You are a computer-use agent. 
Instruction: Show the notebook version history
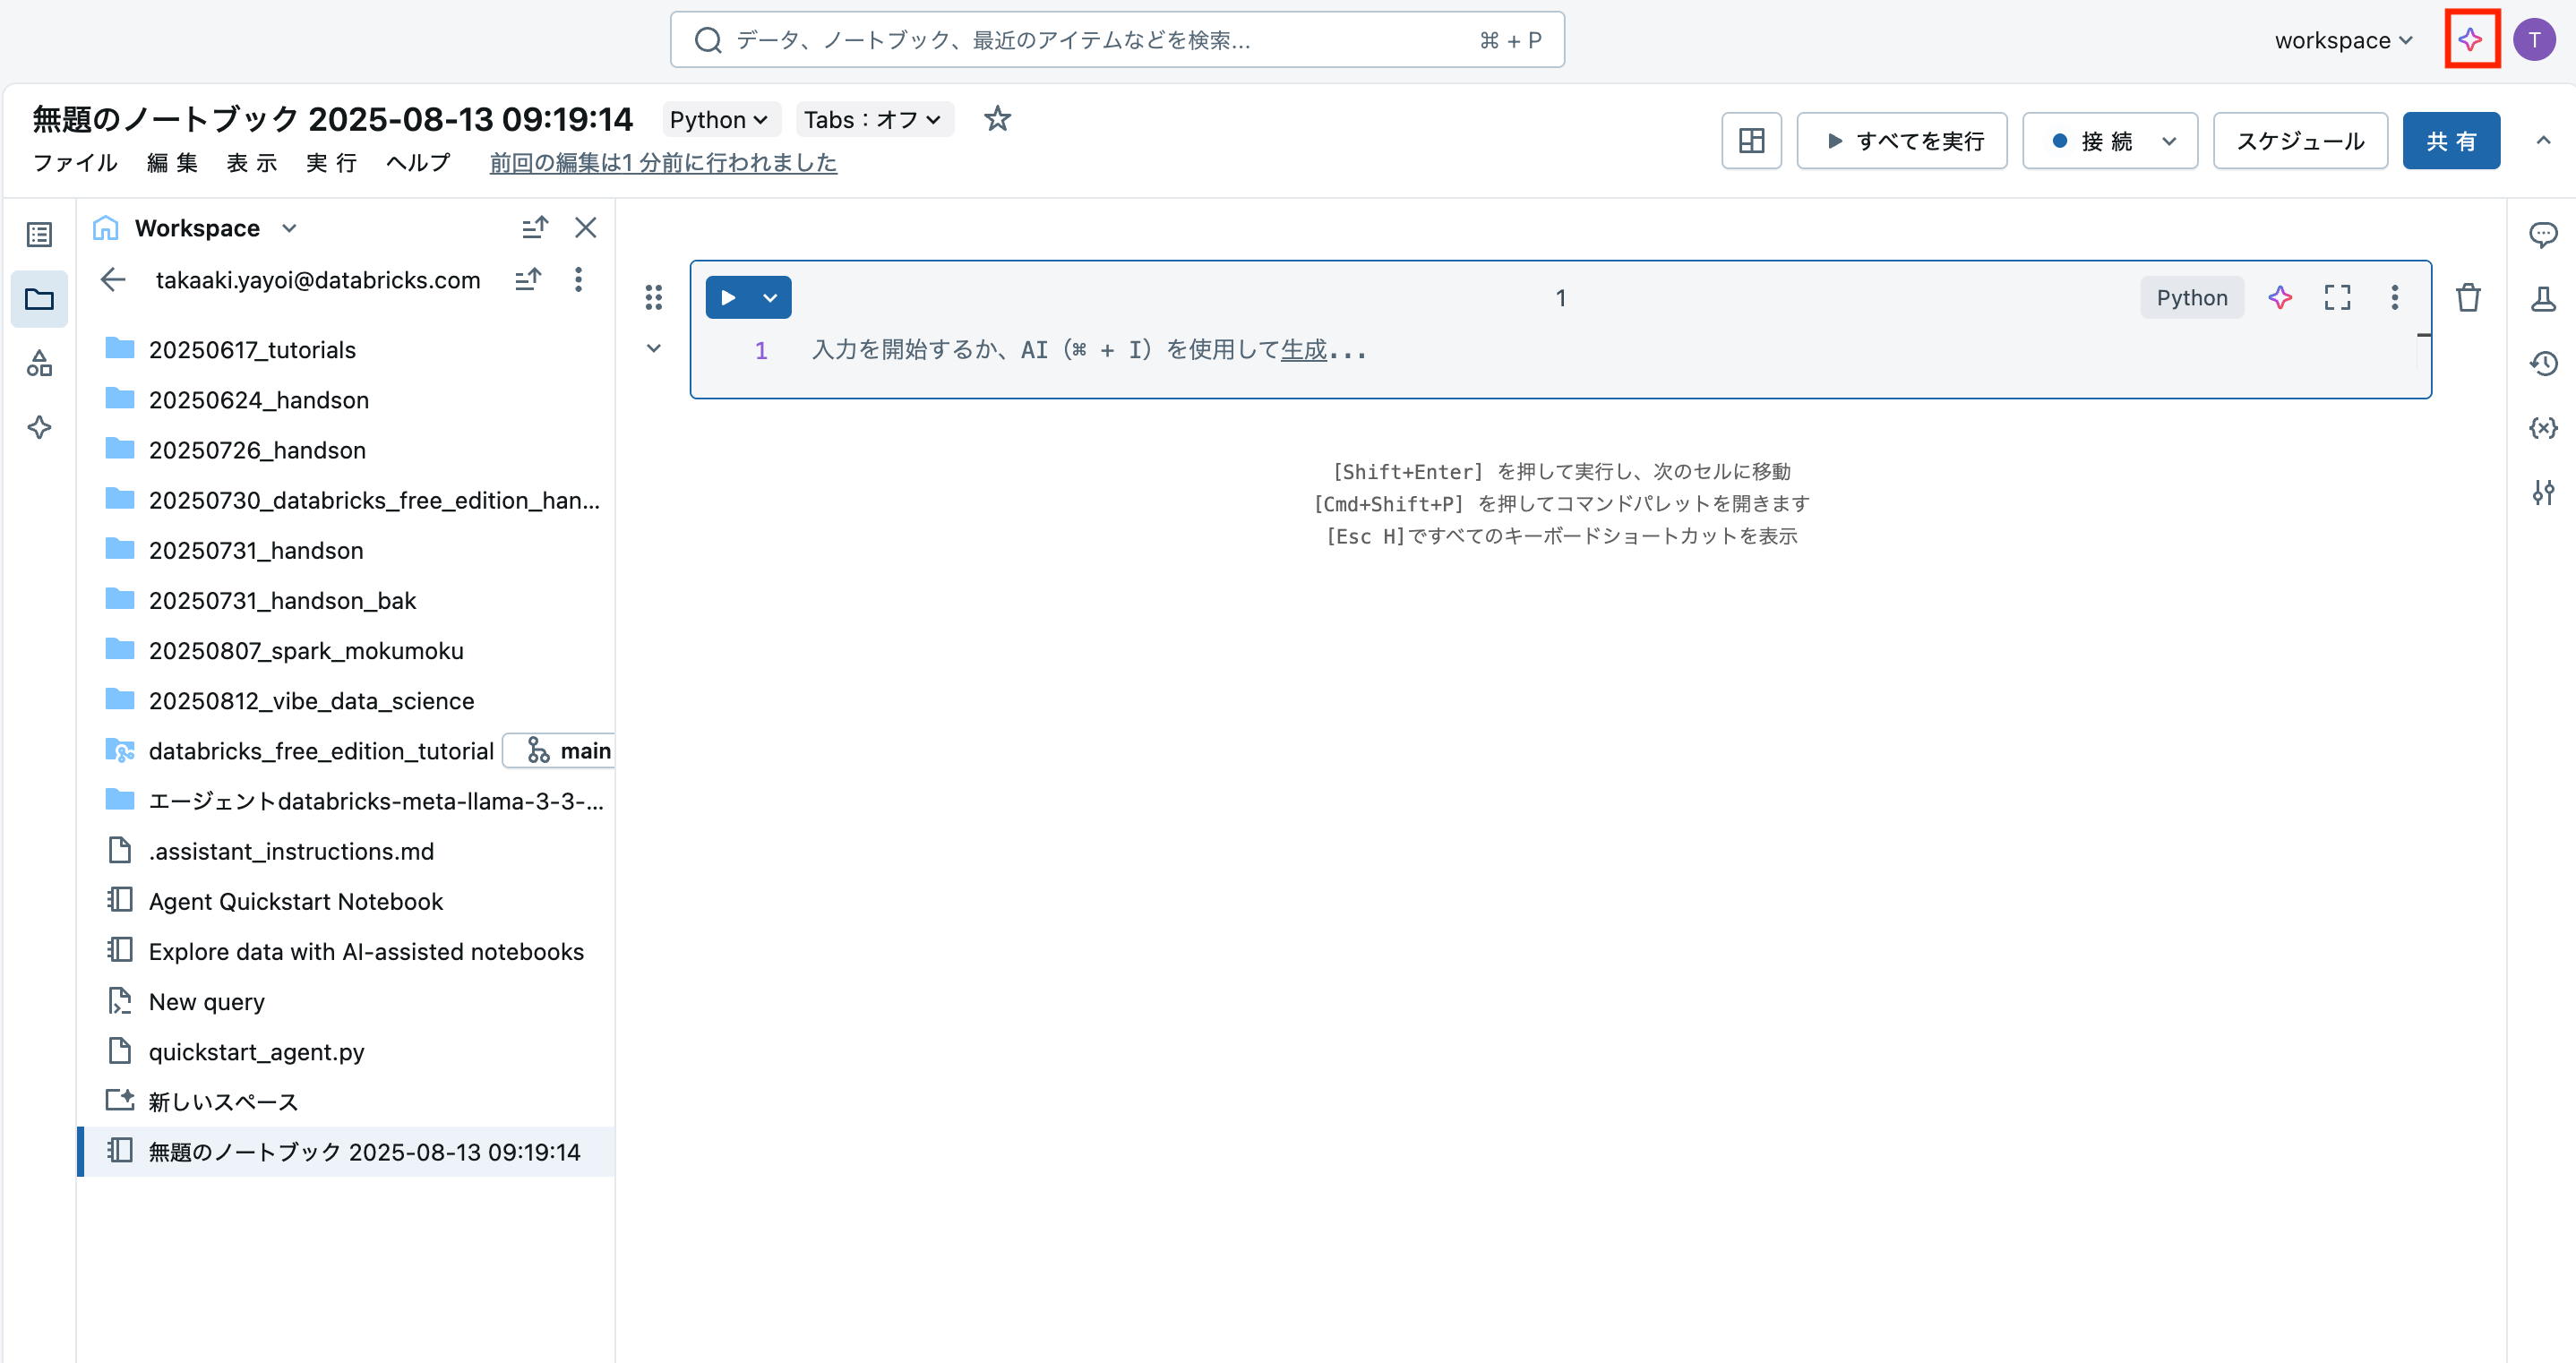(2544, 363)
